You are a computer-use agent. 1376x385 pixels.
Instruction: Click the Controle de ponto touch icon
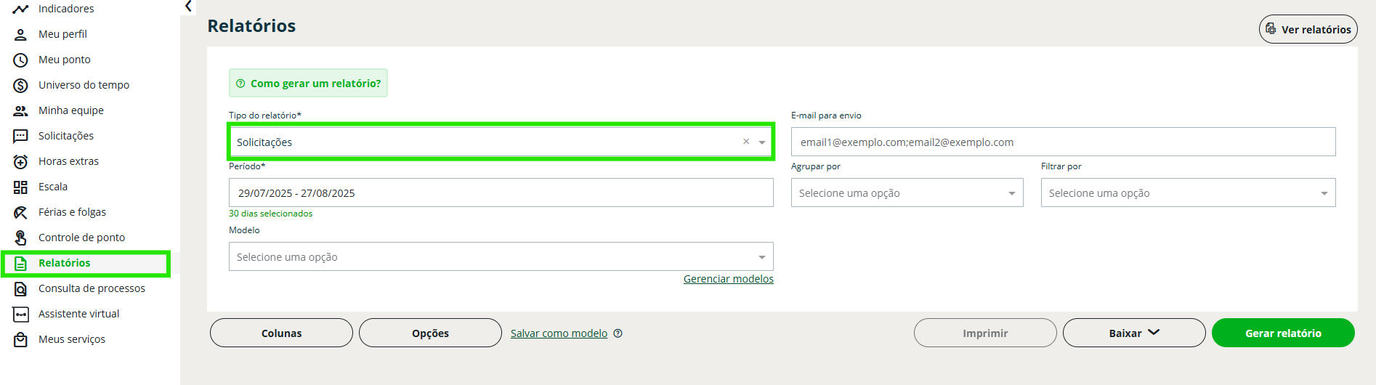point(20,238)
